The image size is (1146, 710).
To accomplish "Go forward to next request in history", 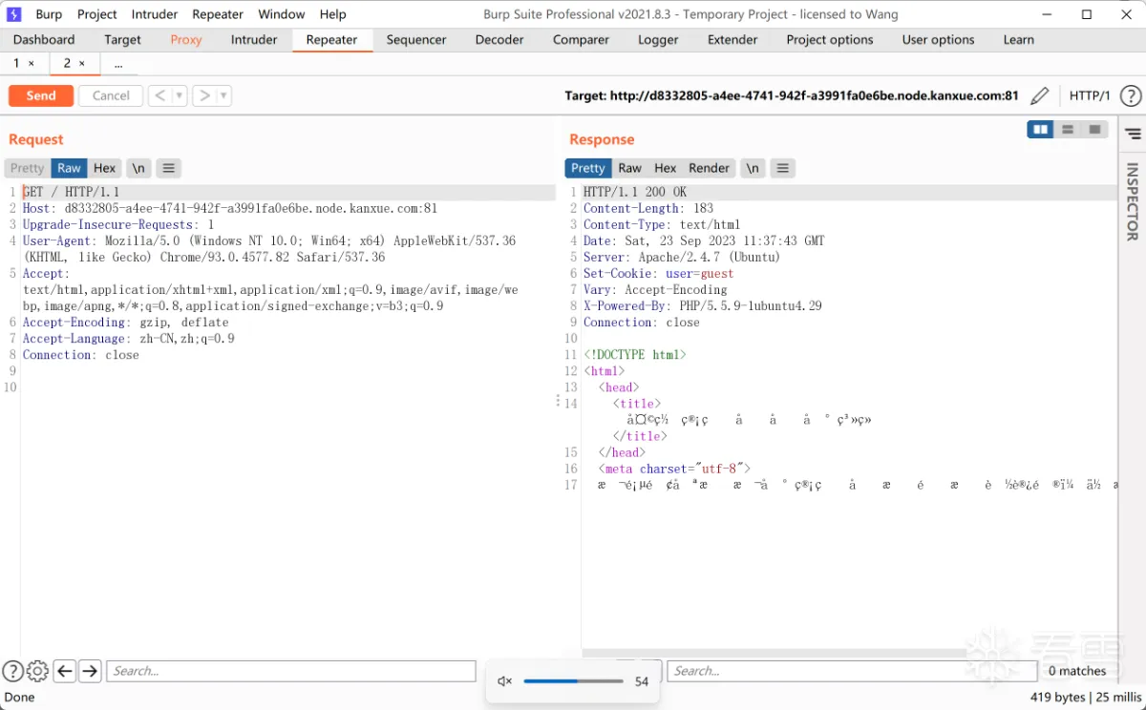I will [203, 95].
